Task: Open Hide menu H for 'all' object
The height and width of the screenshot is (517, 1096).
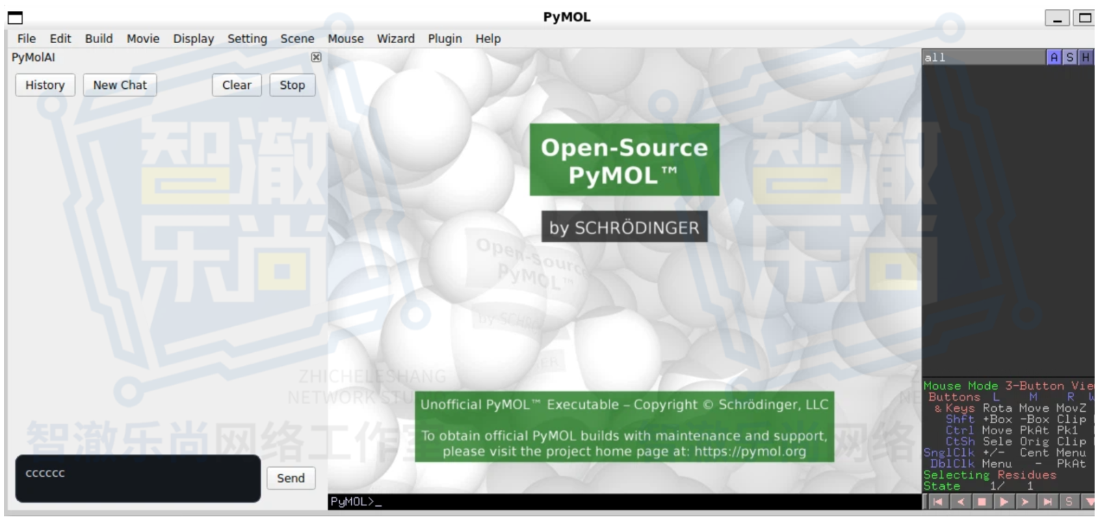Action: (x=1085, y=57)
